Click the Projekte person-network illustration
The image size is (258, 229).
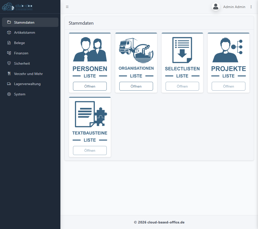[228, 50]
